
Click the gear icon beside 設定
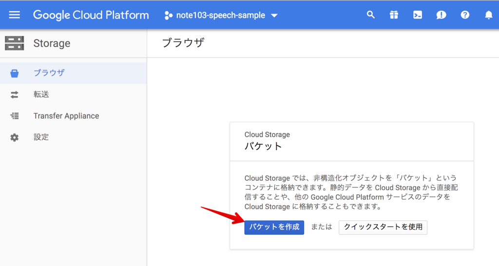(x=14, y=137)
